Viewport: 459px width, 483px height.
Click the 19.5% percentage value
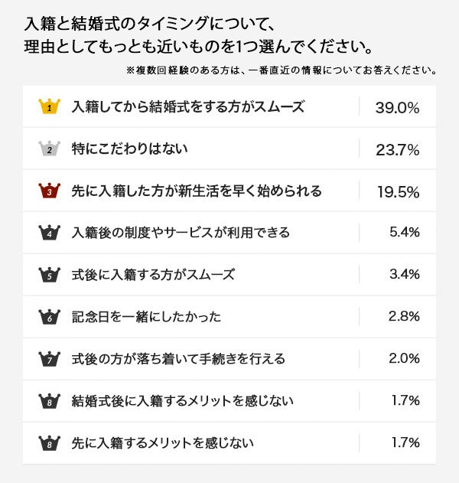pos(398,192)
